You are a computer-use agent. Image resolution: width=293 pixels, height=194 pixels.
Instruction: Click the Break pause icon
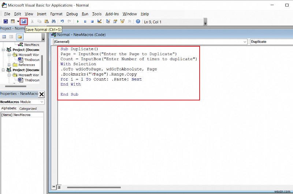85,22
